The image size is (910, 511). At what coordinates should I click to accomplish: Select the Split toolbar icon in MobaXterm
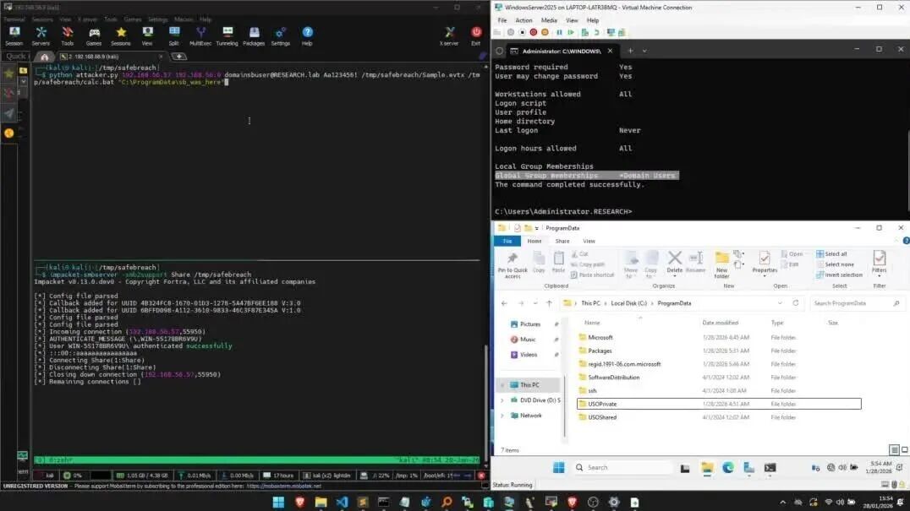point(174,36)
